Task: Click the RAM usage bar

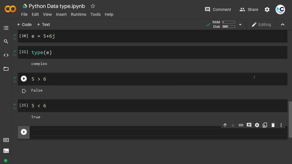Action: click(229, 22)
